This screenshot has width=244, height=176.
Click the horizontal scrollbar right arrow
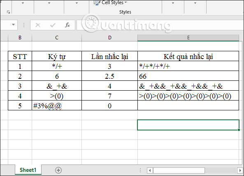240,170
